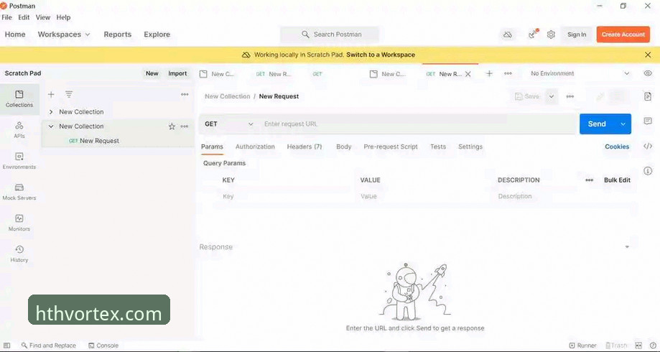Open the No Environment dropdown
Viewport: 660px width, 352px height.
coord(580,73)
